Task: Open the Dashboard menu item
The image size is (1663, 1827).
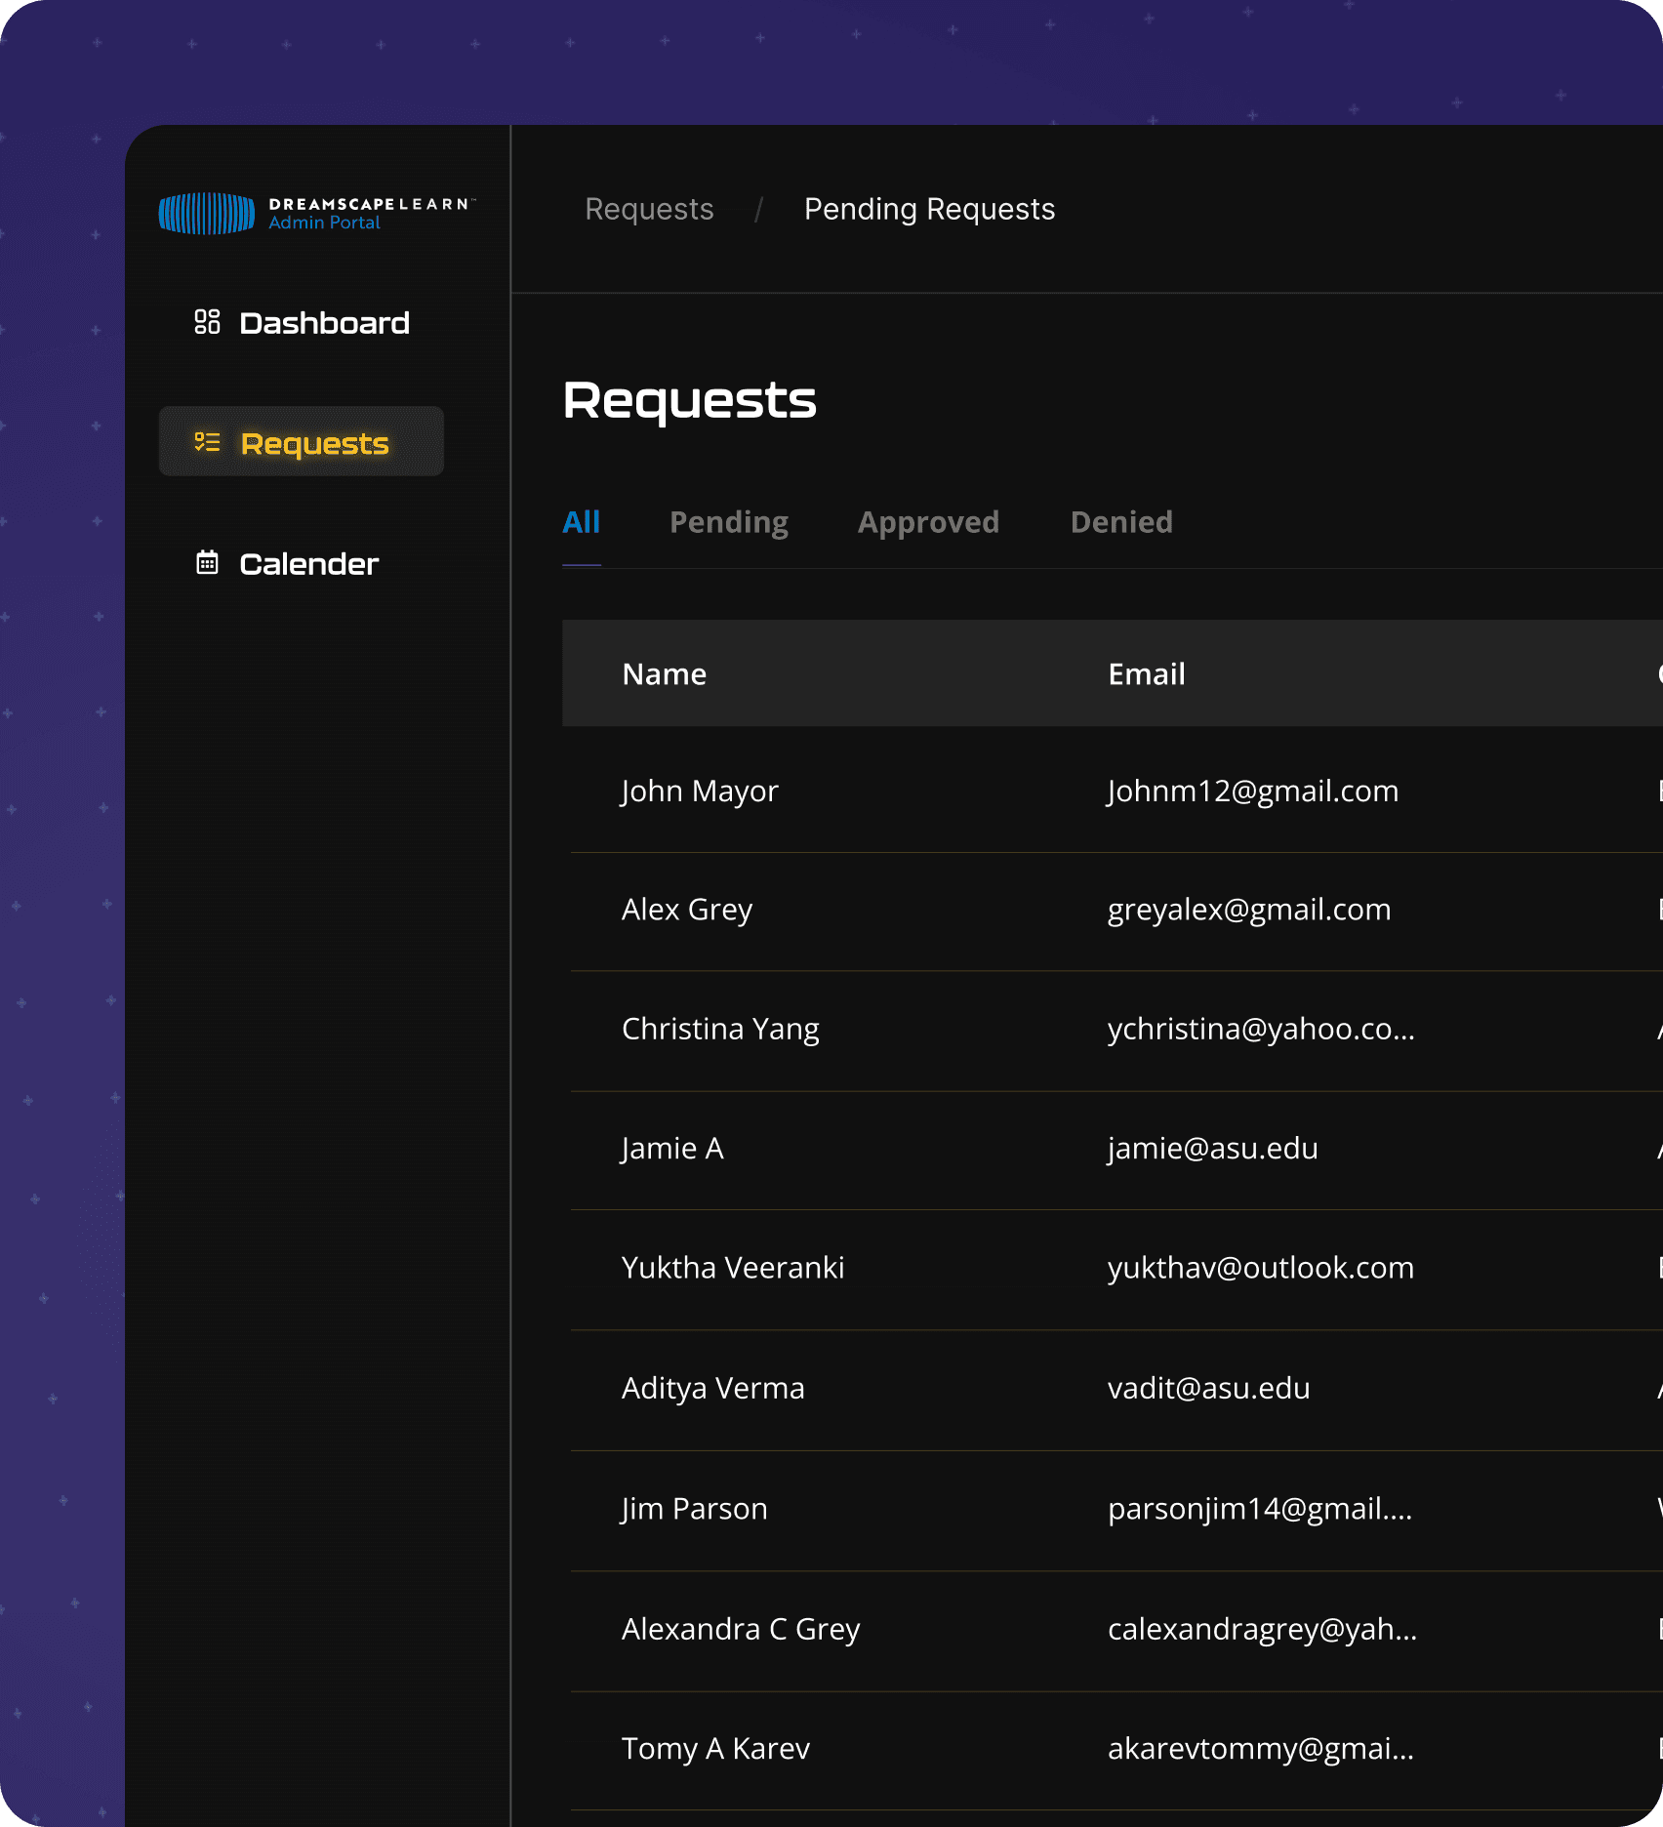Action: pyautogui.click(x=302, y=322)
